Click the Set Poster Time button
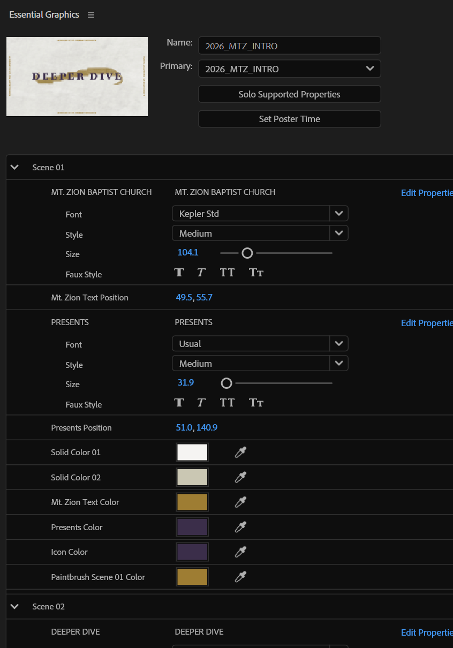This screenshot has height=648, width=453. pos(289,119)
